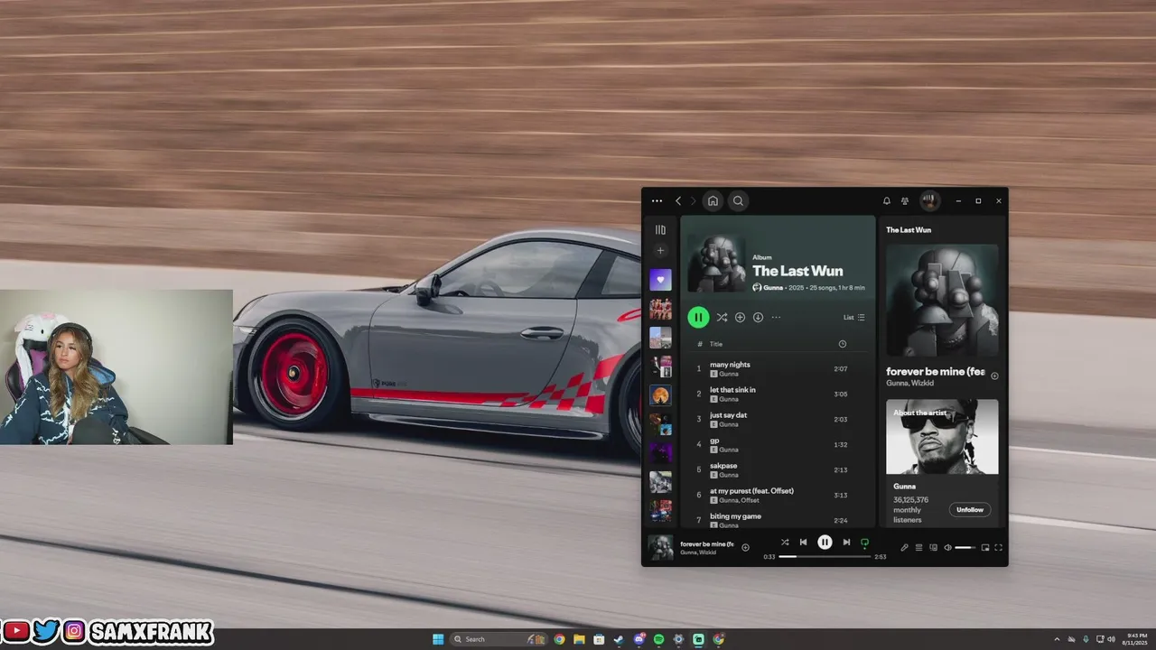
Task: Show lyrics microphone icon
Action: 904,547
